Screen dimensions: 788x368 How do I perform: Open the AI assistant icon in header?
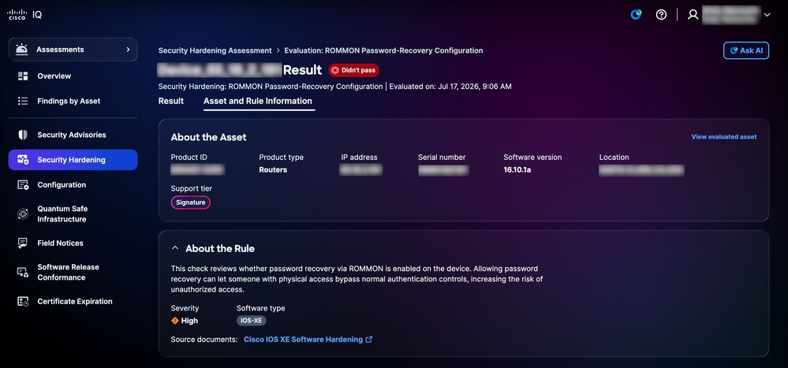(x=637, y=14)
